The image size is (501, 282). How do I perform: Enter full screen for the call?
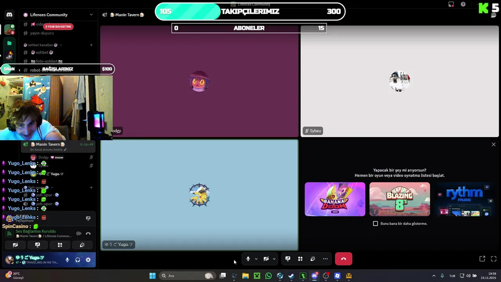494,259
